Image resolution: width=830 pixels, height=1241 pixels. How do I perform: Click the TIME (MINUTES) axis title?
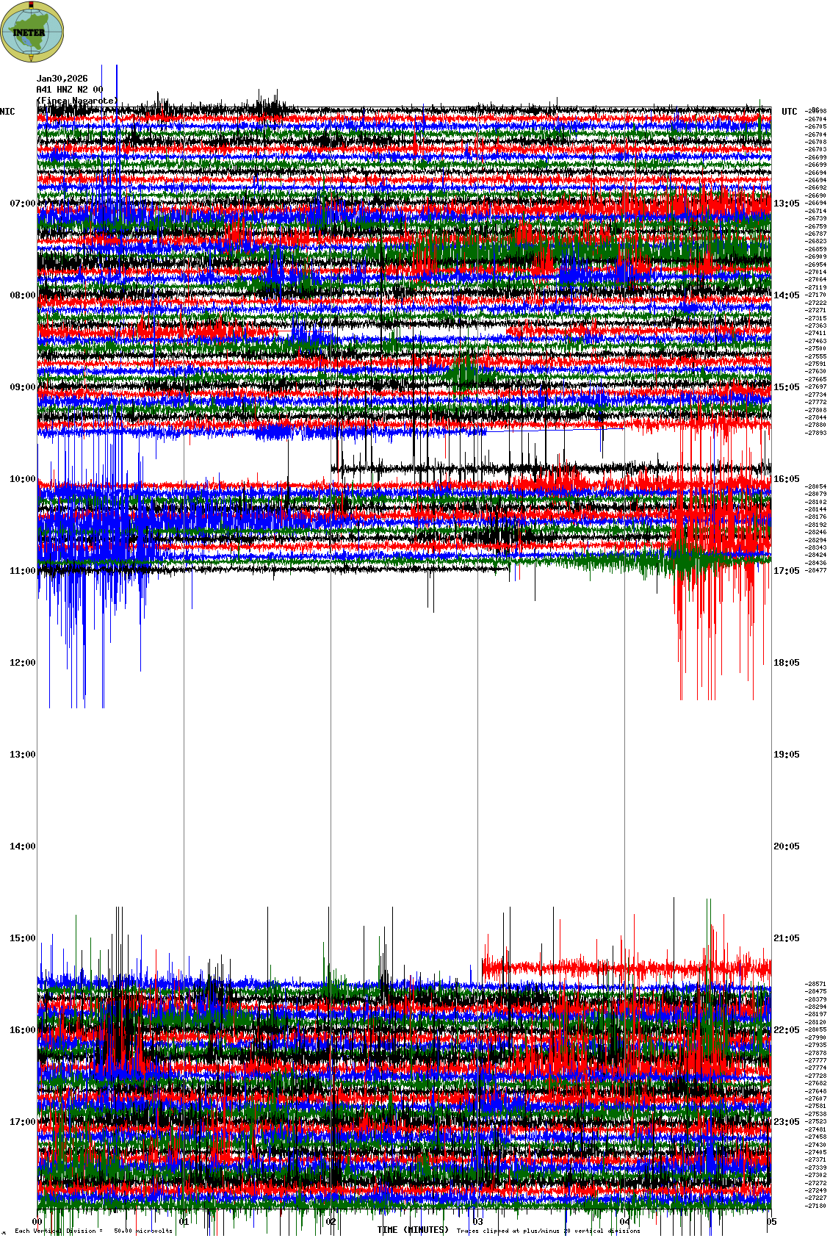pos(412,1230)
